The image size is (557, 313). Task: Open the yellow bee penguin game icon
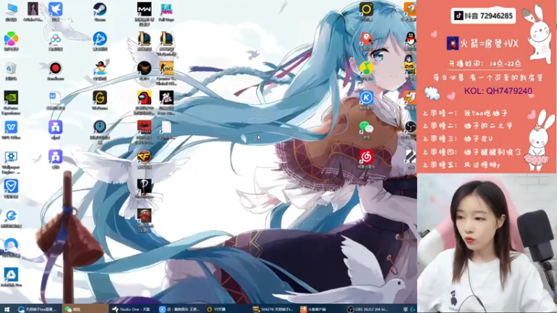[410, 68]
